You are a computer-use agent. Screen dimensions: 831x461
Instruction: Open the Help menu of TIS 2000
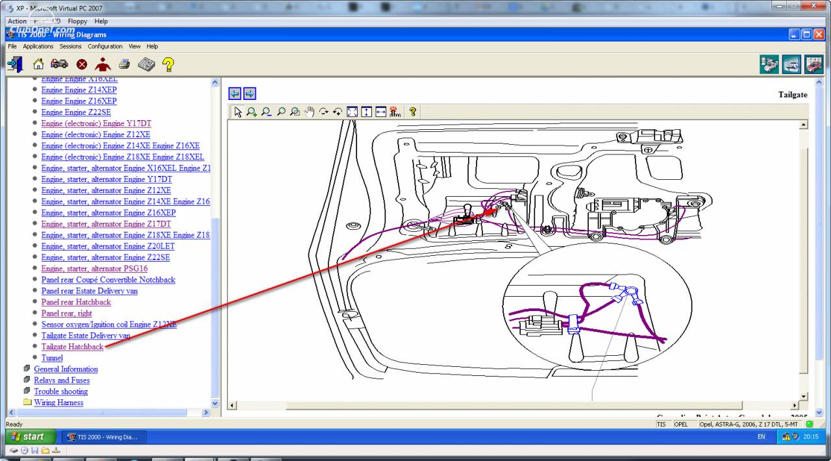tap(152, 46)
